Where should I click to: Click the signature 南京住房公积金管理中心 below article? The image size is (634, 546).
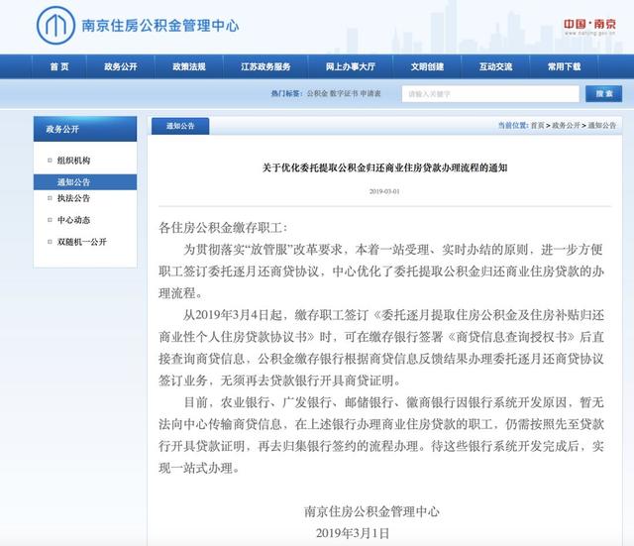pos(371,511)
